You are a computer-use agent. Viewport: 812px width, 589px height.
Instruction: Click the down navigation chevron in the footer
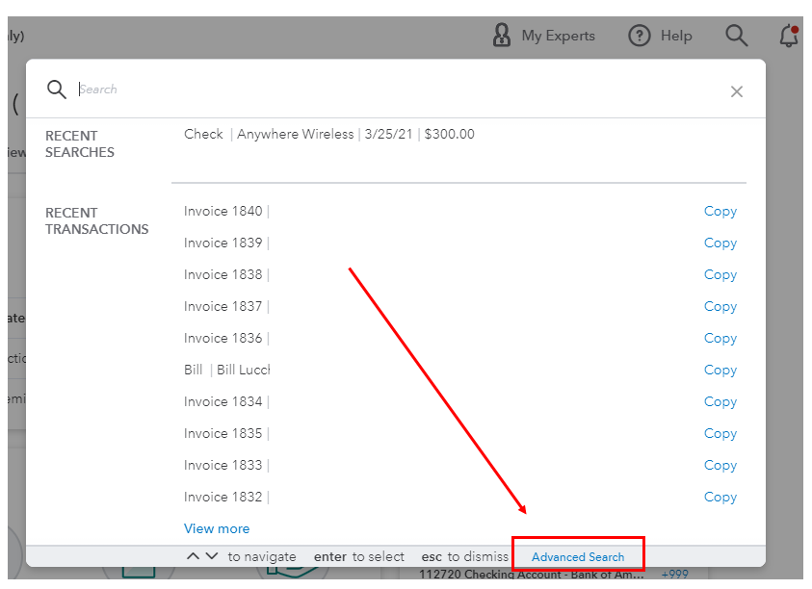(212, 556)
